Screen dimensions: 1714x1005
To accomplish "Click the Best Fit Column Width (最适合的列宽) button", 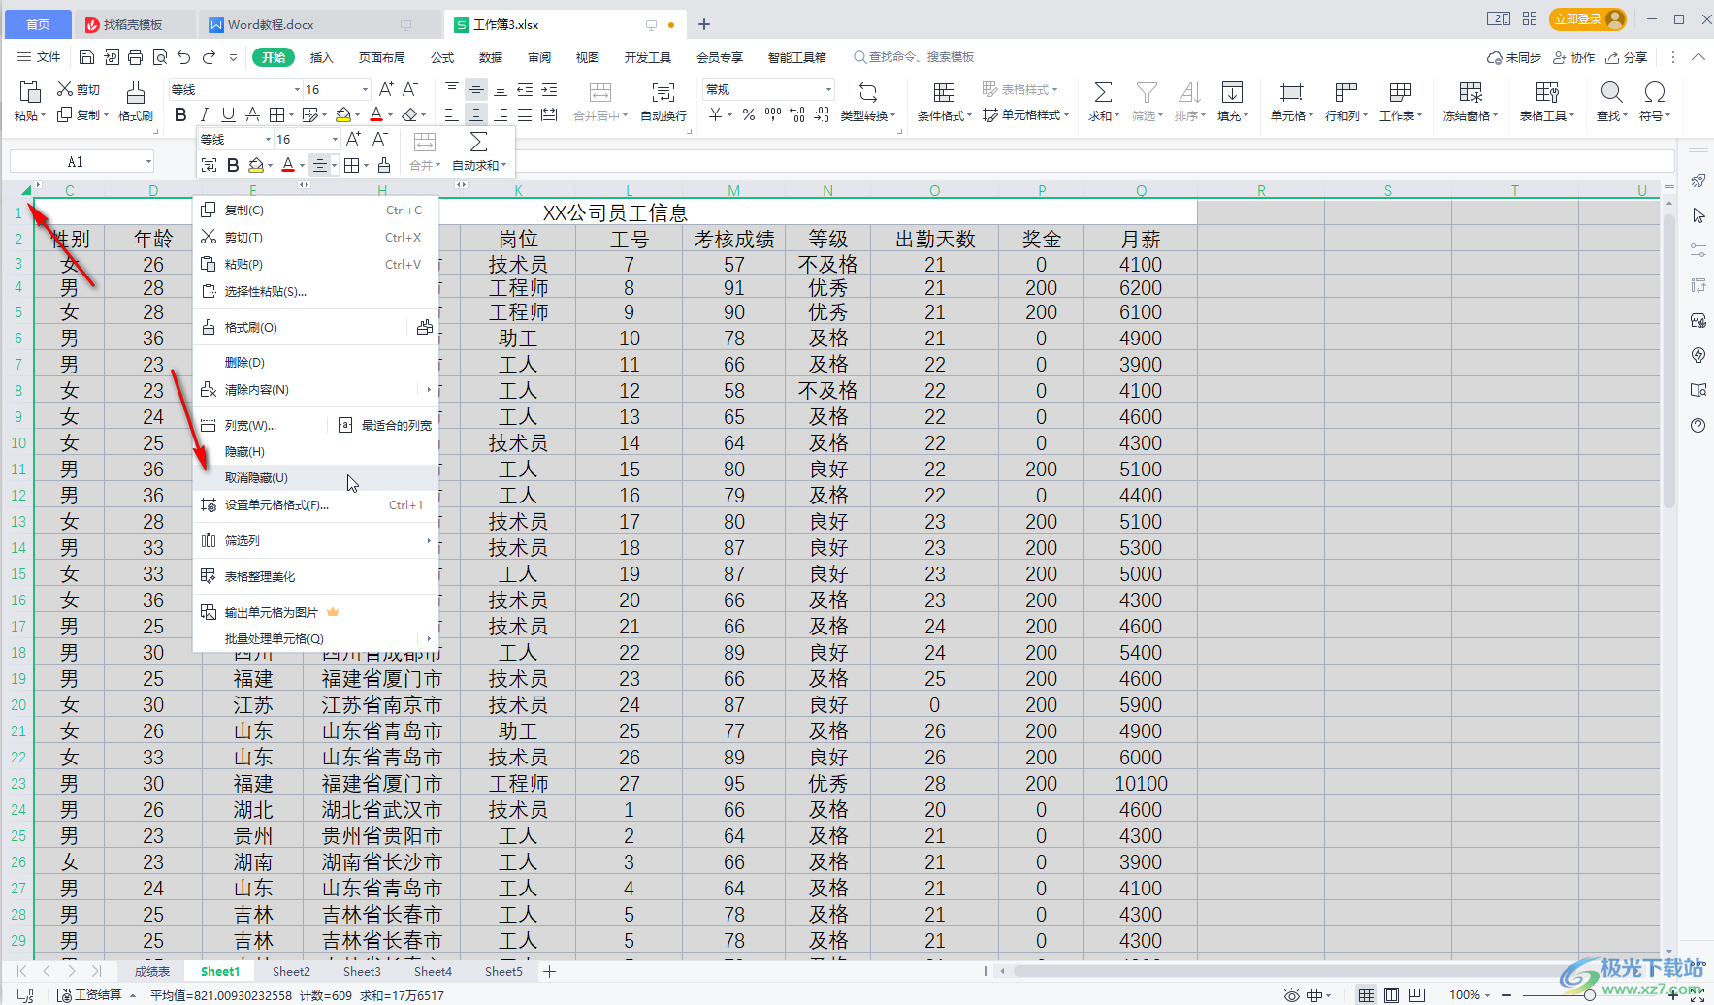I will click(385, 425).
